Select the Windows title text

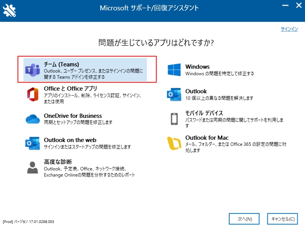197,66
